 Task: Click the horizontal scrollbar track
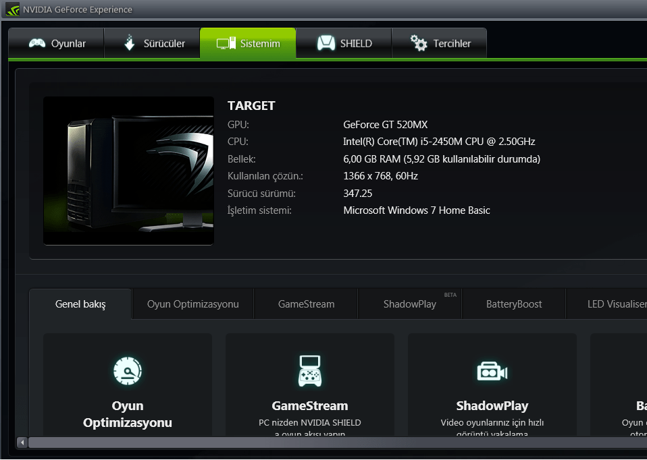point(338,442)
